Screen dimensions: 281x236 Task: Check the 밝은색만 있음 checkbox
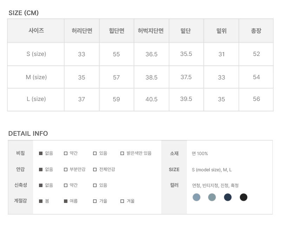click(x=122, y=153)
